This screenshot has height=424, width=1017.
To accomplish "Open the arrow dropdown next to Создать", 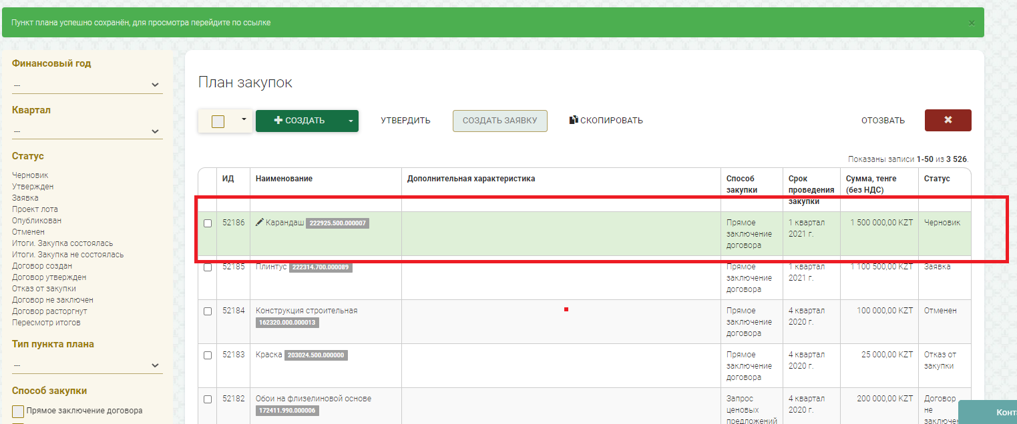I will [x=351, y=121].
